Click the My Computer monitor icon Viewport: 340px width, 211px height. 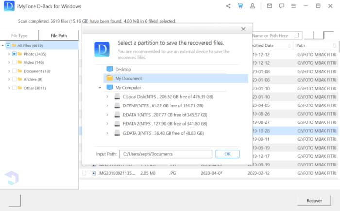(110, 88)
